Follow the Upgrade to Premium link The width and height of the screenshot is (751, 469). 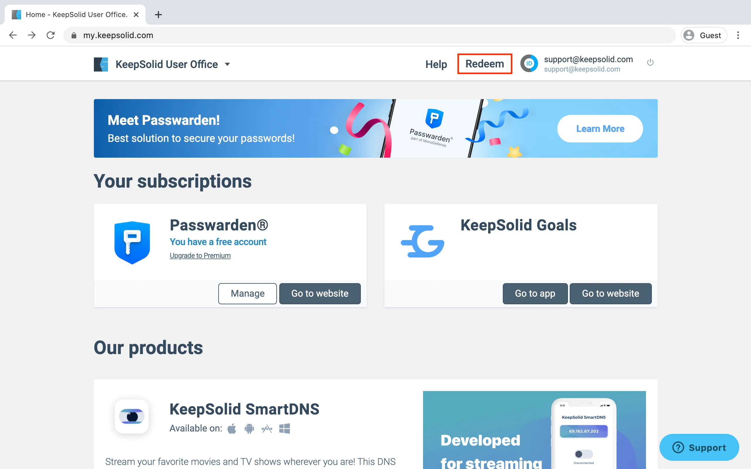pyautogui.click(x=200, y=256)
